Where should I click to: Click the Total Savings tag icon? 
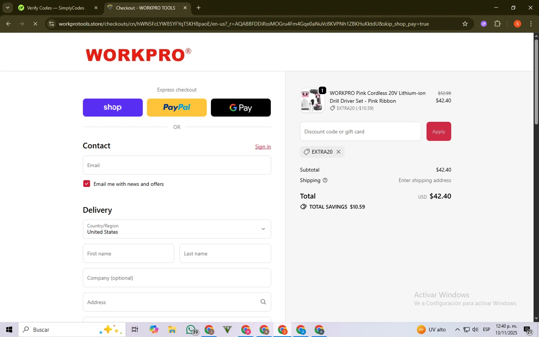[303, 207]
